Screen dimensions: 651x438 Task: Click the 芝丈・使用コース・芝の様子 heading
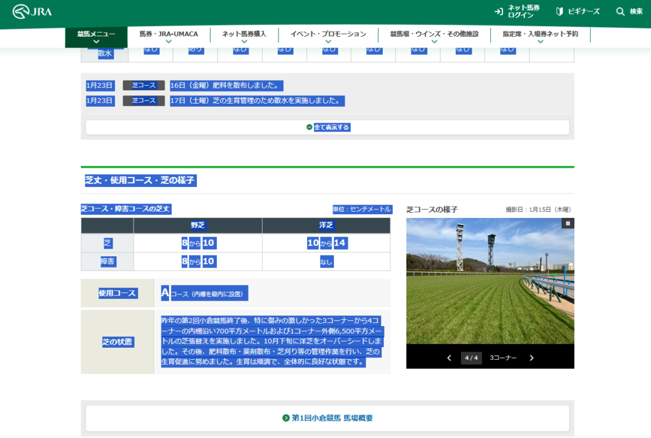pyautogui.click(x=140, y=181)
